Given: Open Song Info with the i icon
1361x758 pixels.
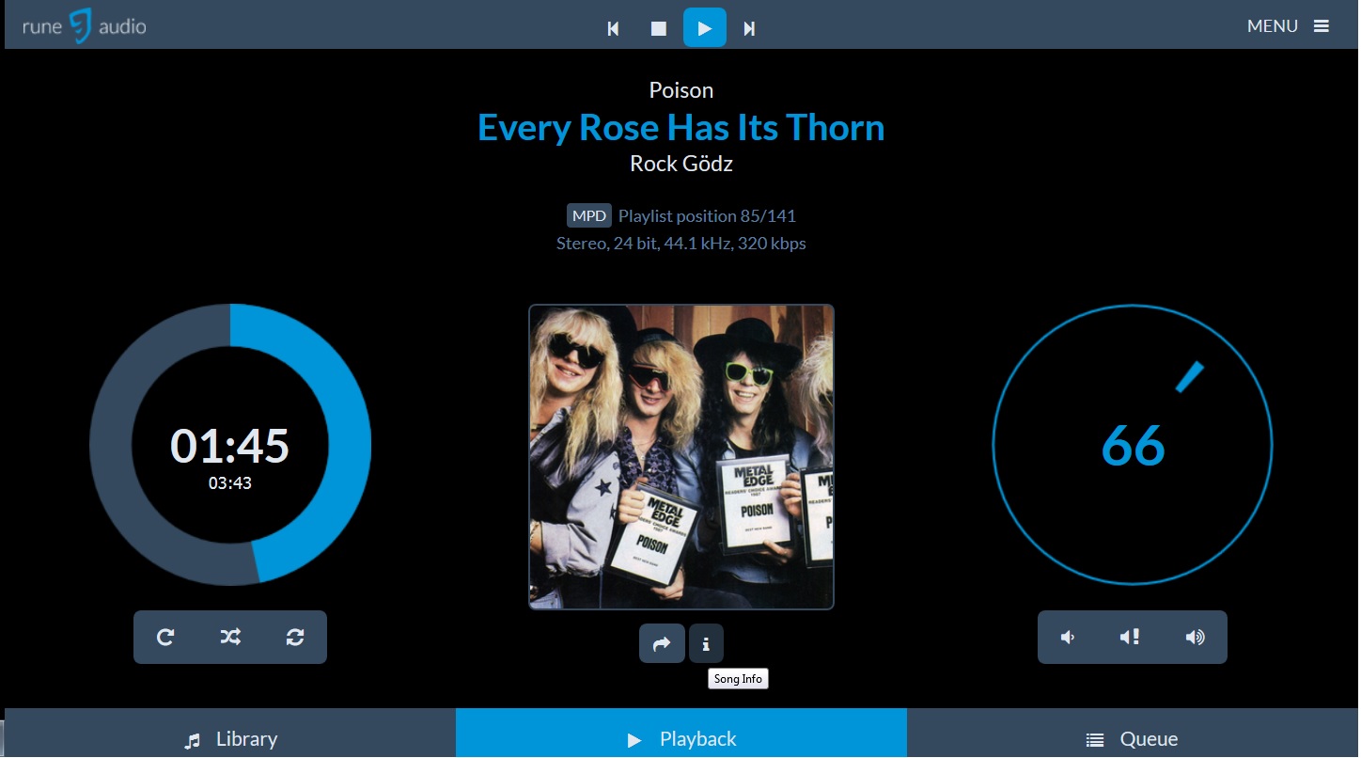Looking at the screenshot, I should (x=706, y=644).
